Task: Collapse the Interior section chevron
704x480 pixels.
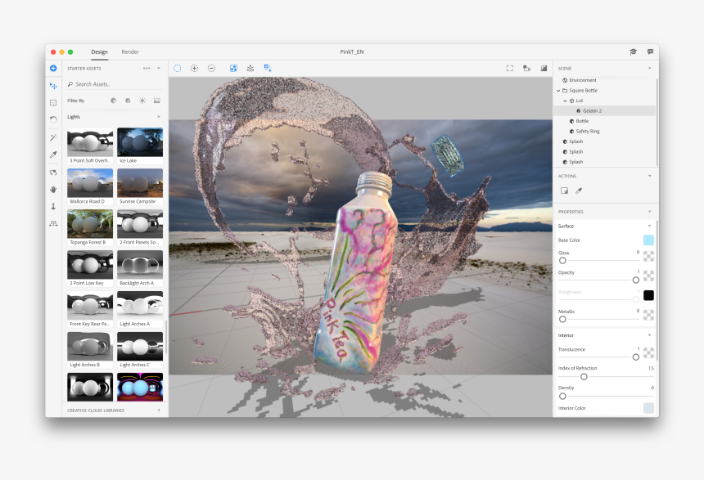Action: click(650, 335)
